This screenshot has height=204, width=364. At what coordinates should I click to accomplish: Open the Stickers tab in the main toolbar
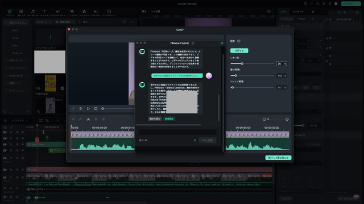(96, 13)
